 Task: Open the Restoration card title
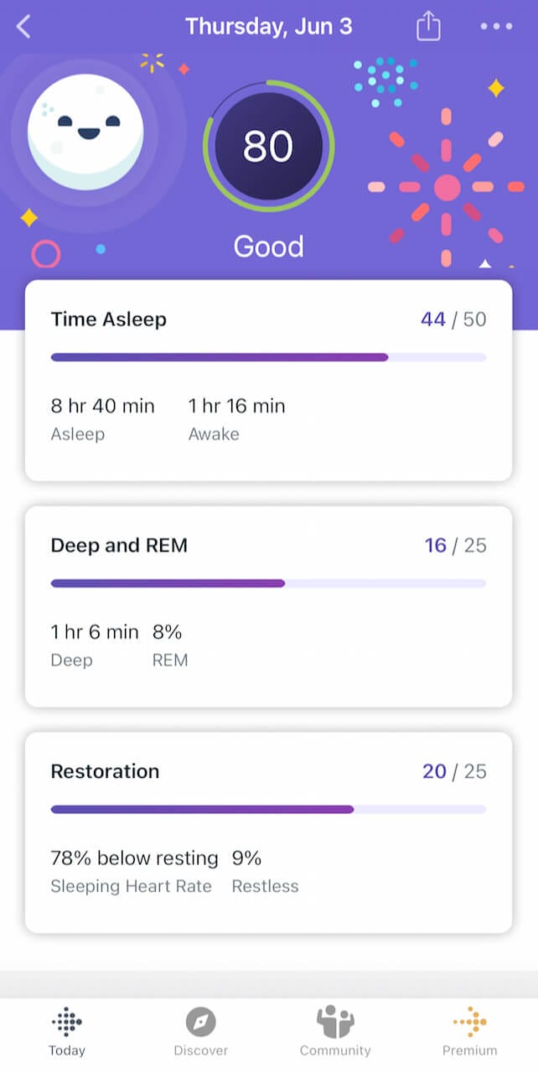tap(105, 771)
